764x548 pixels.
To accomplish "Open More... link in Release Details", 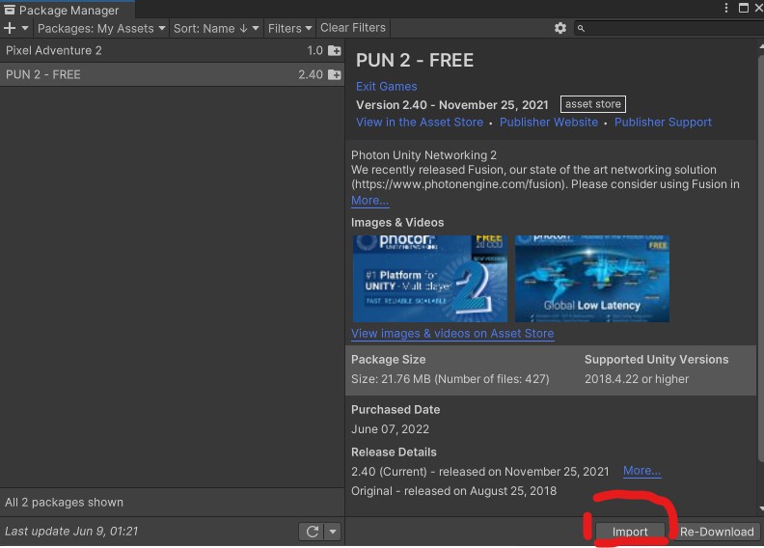I will [641, 471].
